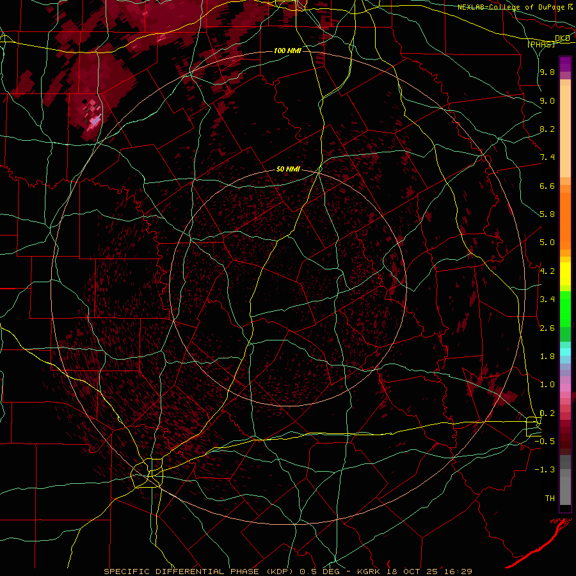Click the 50 NMI range ring label

pos(289,170)
